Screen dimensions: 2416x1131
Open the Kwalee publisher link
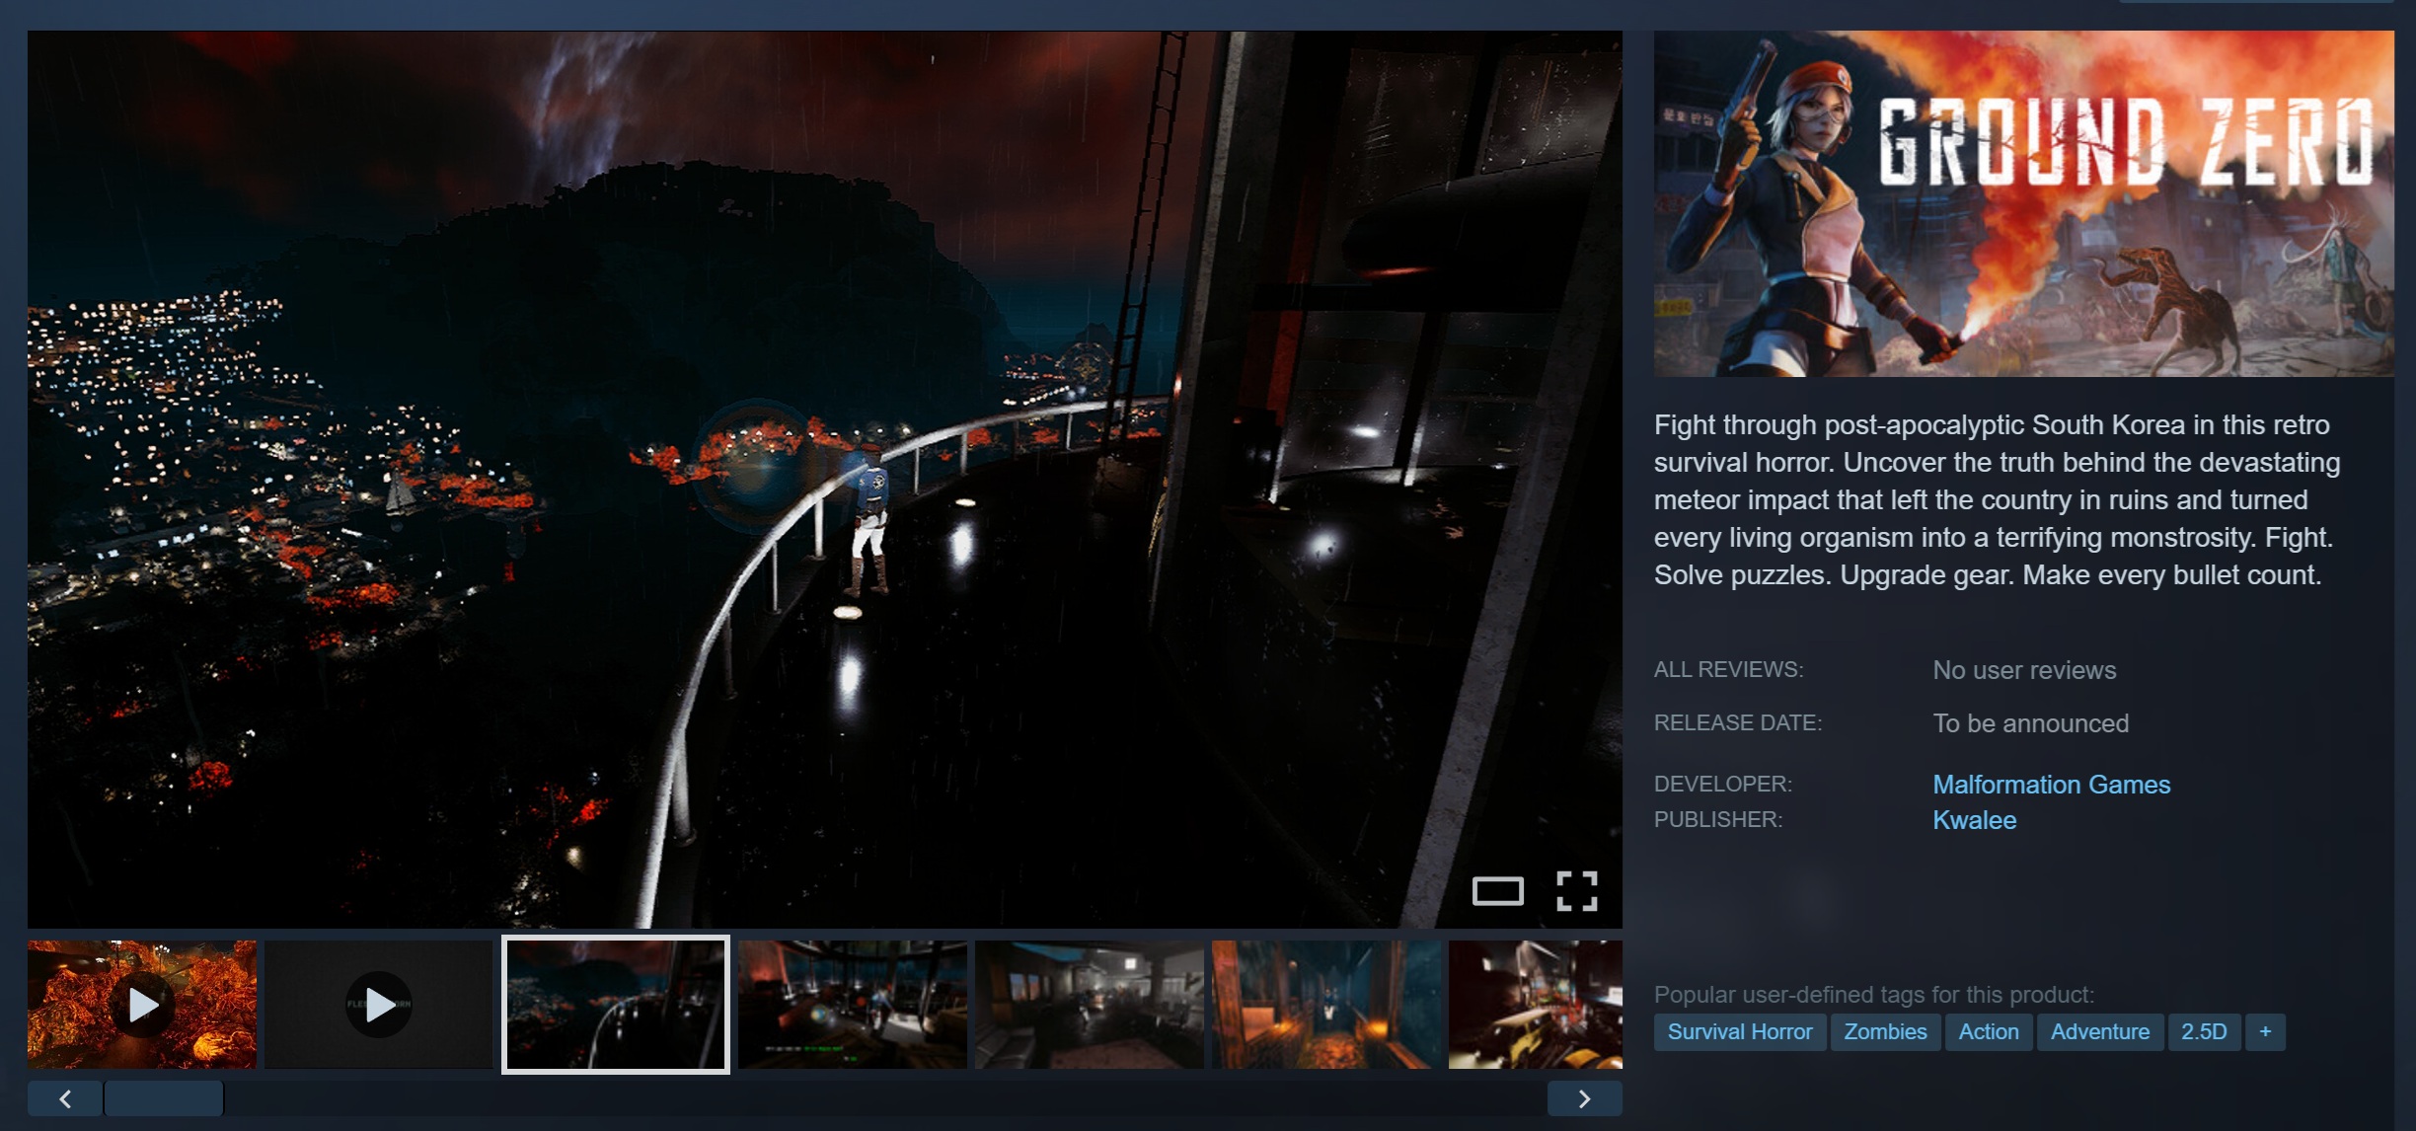[x=1974, y=820]
